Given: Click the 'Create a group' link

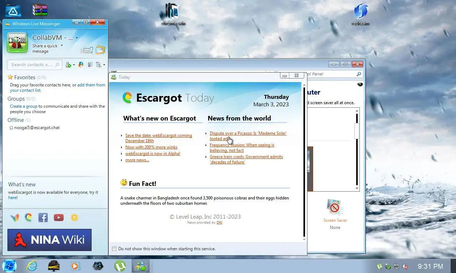Looking at the screenshot, I should pyautogui.click(x=24, y=106).
